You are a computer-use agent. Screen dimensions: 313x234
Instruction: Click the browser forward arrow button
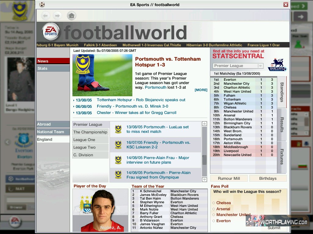(57, 16)
